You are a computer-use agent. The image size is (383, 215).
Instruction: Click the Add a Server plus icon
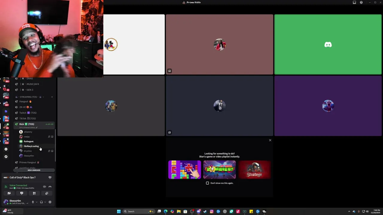[6, 149]
